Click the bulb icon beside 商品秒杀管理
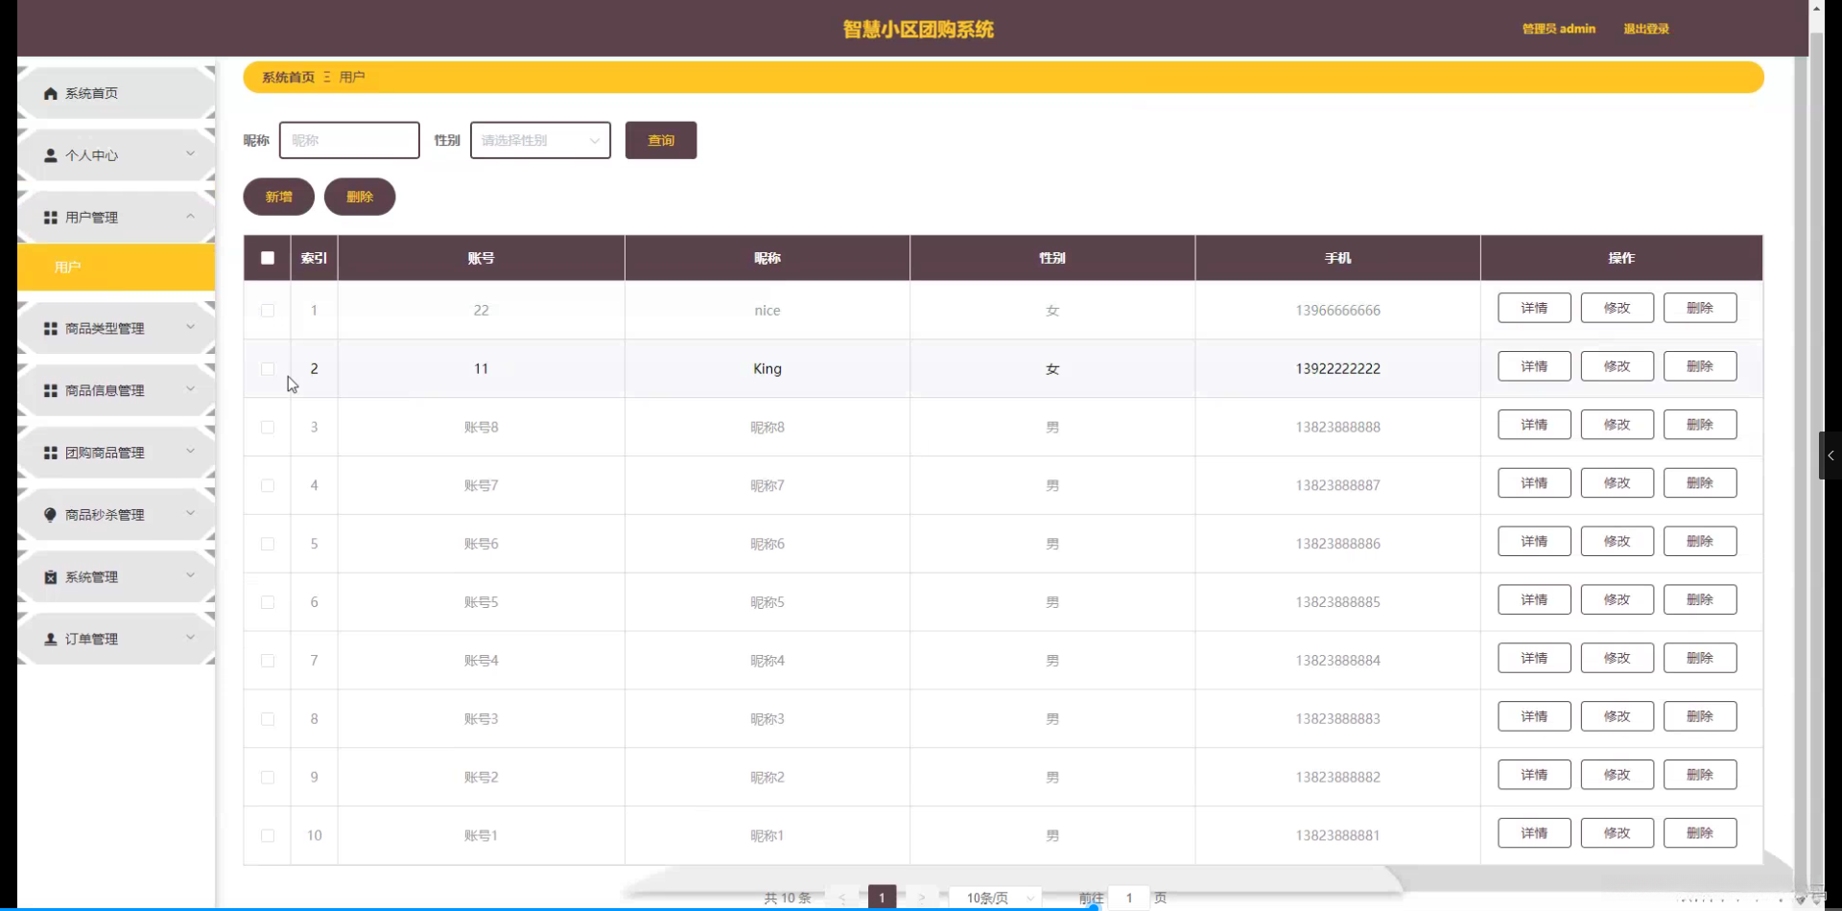Image resolution: width=1842 pixels, height=911 pixels. click(x=51, y=515)
